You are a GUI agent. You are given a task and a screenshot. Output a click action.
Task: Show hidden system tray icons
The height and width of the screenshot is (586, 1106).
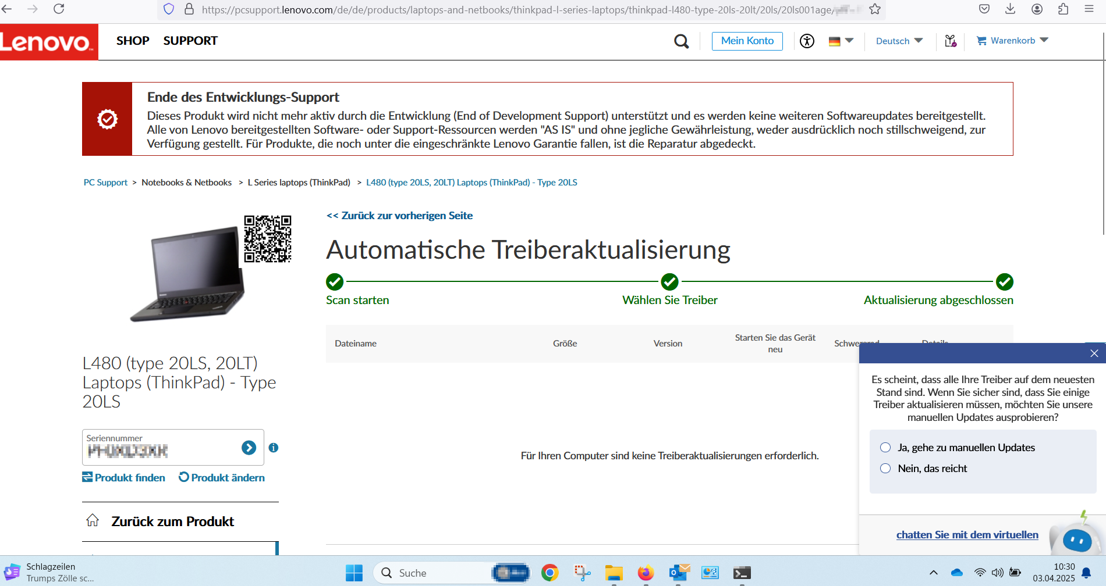coord(934,573)
